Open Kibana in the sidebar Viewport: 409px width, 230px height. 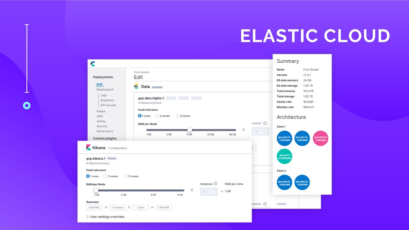(101, 111)
